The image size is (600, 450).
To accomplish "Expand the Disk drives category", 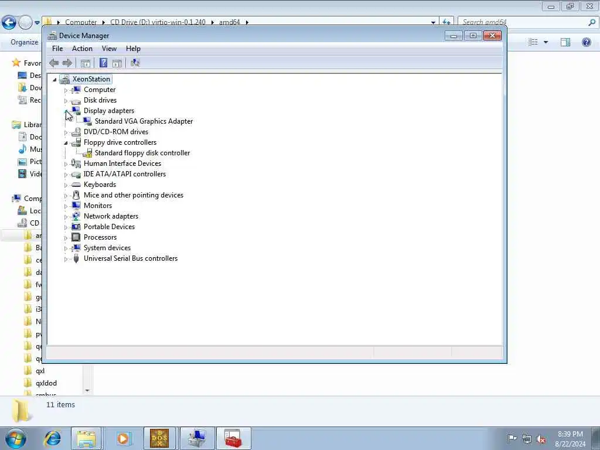I will pos(66,101).
